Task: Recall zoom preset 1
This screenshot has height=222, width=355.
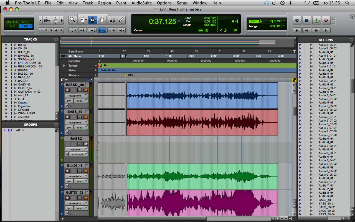Action: pyautogui.click(x=41, y=30)
